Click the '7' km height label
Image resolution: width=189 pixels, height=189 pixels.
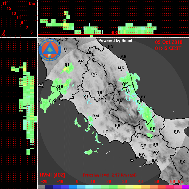click(x=27, y=28)
